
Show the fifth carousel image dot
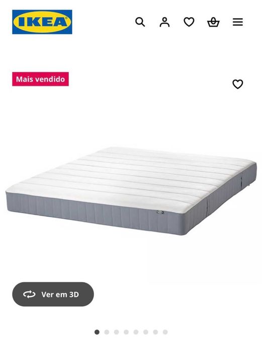(x=136, y=332)
